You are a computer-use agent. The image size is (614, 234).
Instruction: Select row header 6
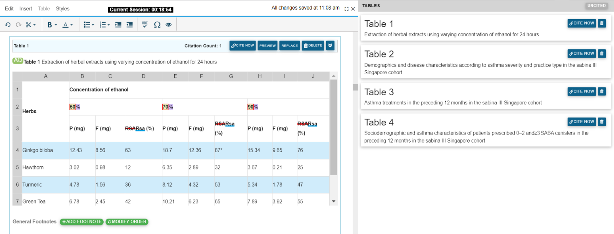click(x=17, y=185)
